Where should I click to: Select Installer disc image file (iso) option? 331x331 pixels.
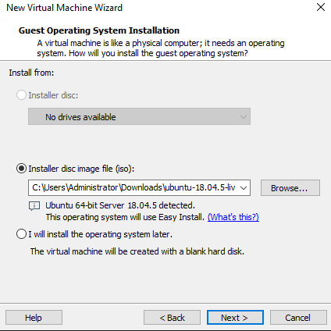click(x=21, y=169)
